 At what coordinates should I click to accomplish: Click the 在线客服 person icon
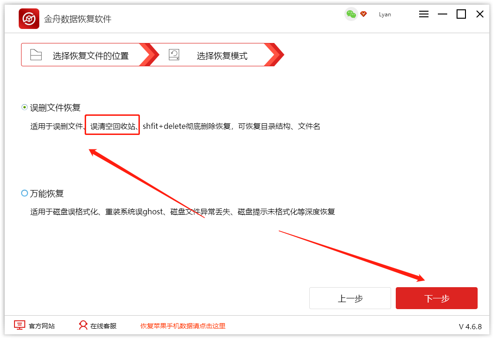83,325
